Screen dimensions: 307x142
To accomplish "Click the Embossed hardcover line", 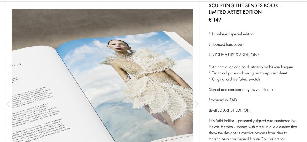I will point(227,44).
